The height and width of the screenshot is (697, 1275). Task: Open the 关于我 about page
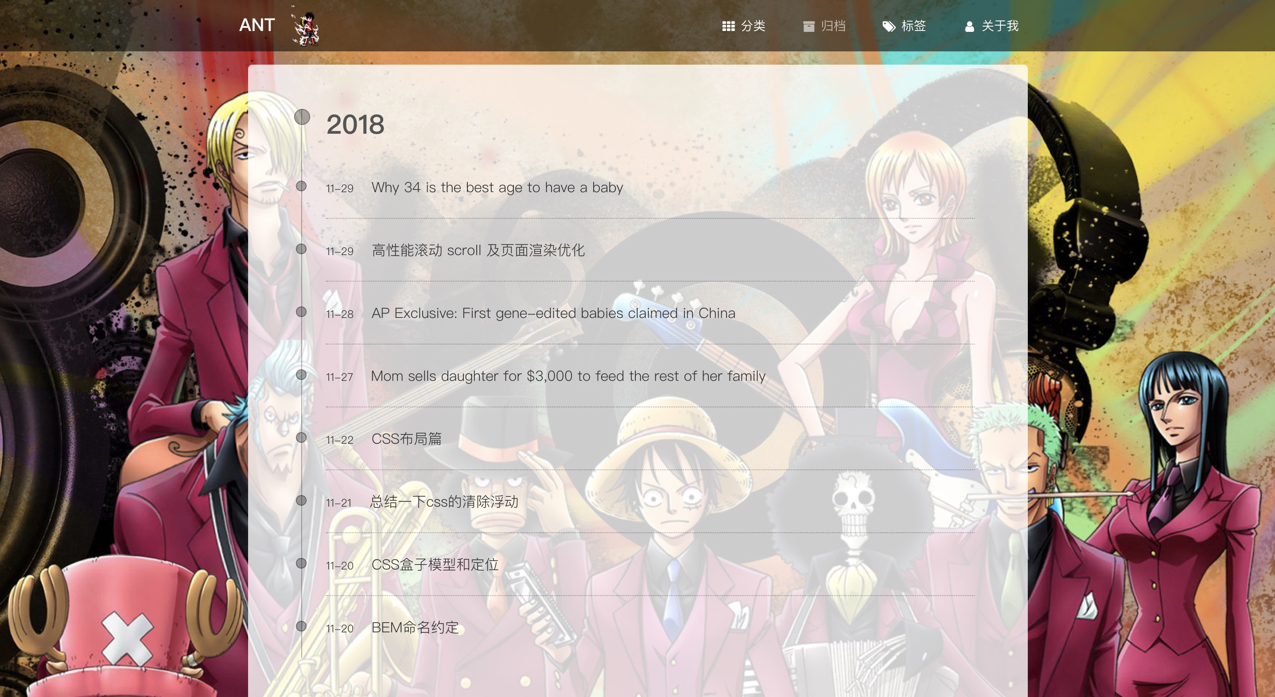pyautogui.click(x=999, y=26)
